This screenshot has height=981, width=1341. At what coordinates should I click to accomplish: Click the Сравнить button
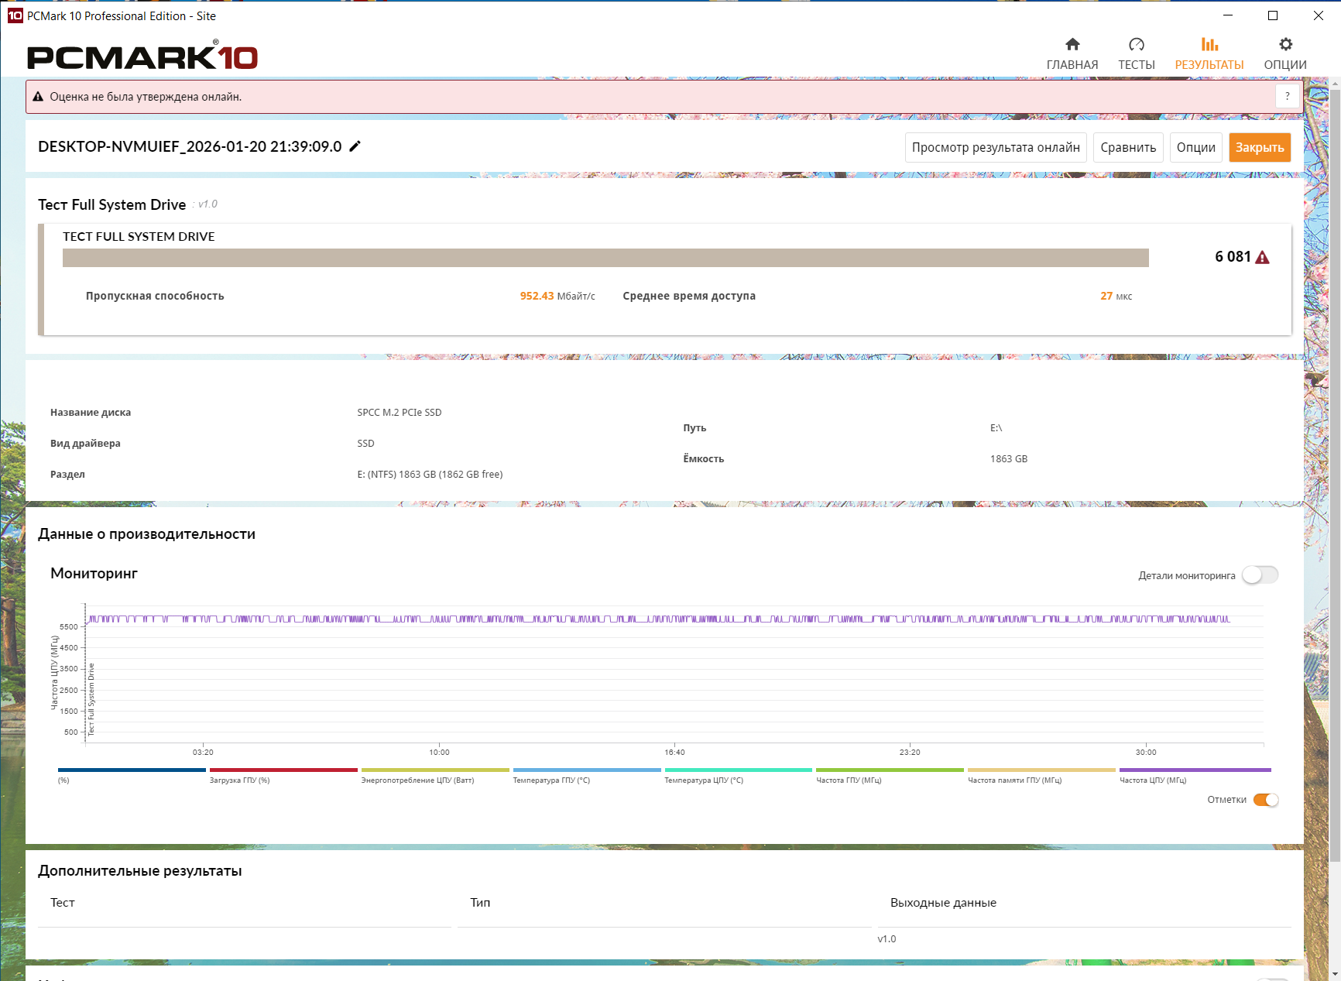click(1128, 147)
